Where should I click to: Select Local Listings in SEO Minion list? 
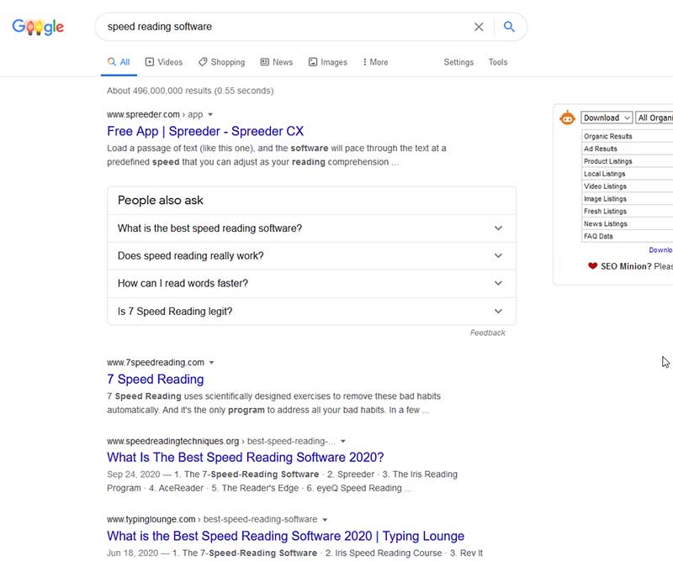tap(627, 174)
